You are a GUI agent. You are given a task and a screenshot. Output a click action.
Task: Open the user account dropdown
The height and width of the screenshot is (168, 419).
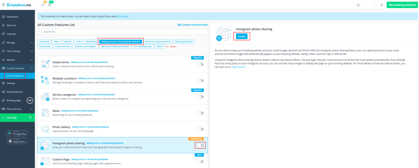[x=366, y=5]
